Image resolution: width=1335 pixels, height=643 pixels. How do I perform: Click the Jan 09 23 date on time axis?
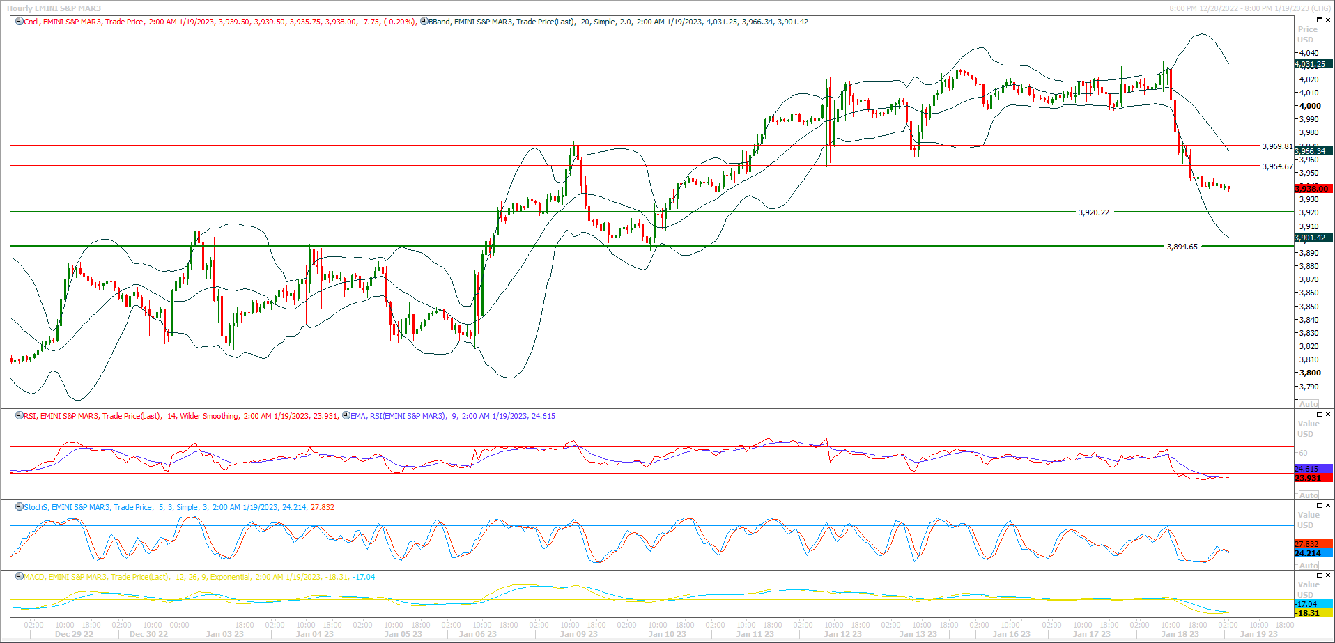tap(579, 634)
